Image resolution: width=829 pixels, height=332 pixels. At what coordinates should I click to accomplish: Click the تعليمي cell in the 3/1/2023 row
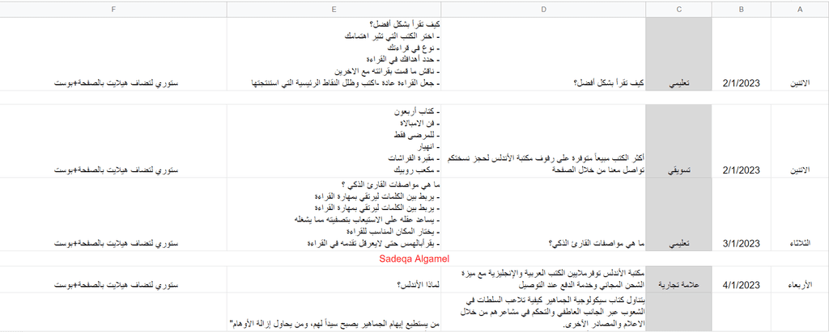(679, 214)
